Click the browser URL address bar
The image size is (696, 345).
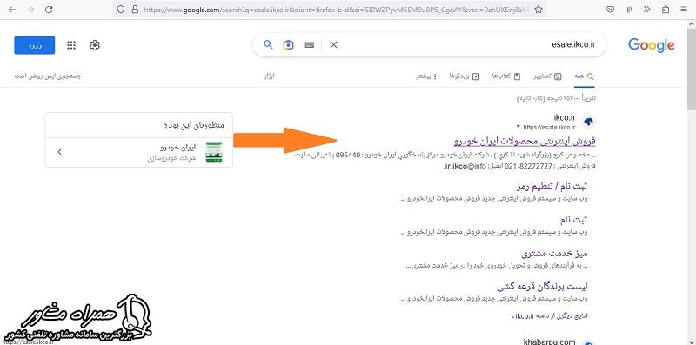pos(338,10)
